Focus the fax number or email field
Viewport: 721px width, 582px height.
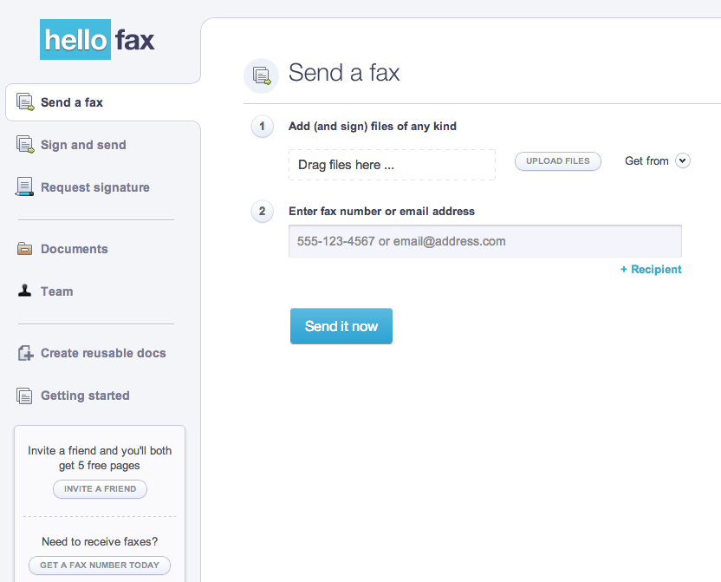484,241
